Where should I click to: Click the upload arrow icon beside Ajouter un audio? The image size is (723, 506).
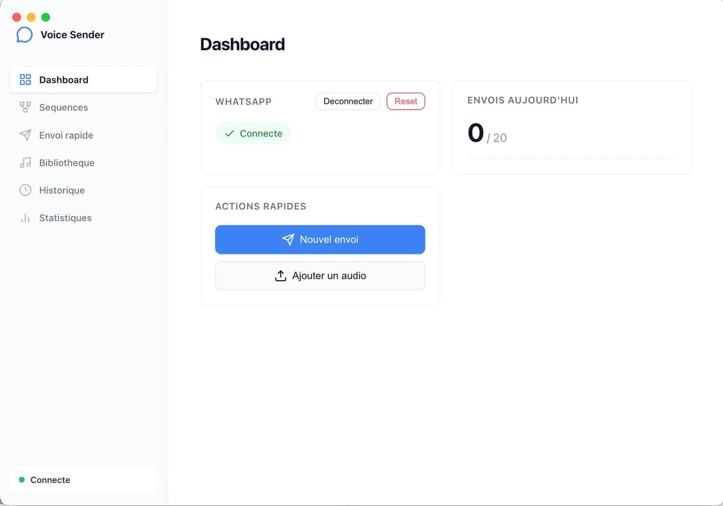[280, 276]
